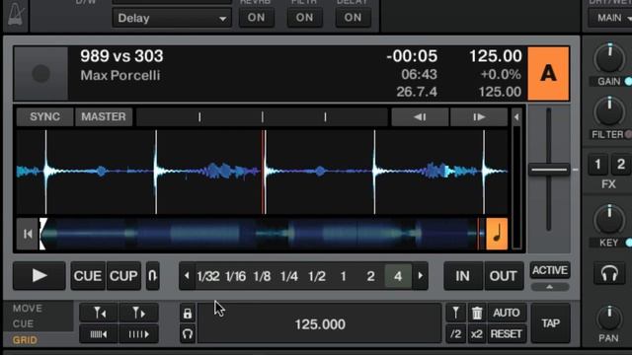The height and width of the screenshot is (355, 632).
Task: Click the RESET grid button
Action: pyautogui.click(x=507, y=334)
